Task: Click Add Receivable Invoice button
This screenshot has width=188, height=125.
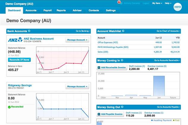Action: pos(112,68)
